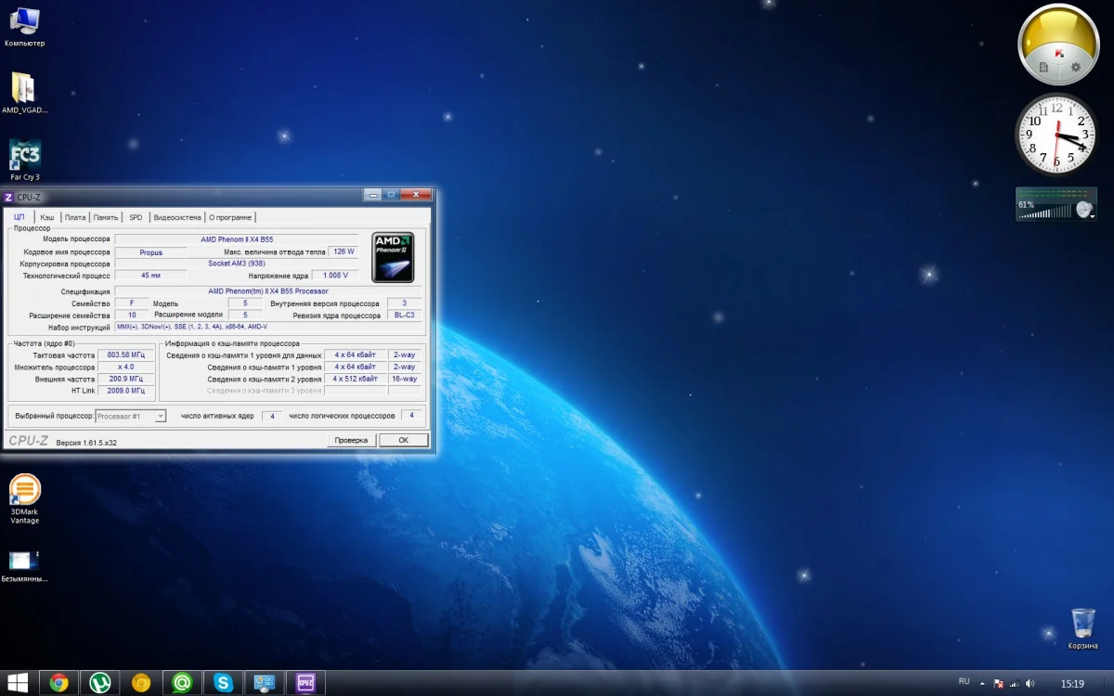Viewport: 1114px width, 696px height.
Task: Click the Kaspersky gadget settings gear
Action: coord(1076,67)
